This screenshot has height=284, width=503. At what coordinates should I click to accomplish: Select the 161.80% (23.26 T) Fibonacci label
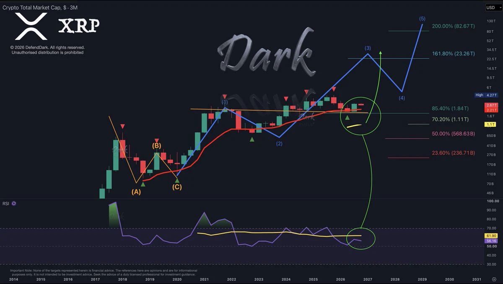[x=454, y=54]
